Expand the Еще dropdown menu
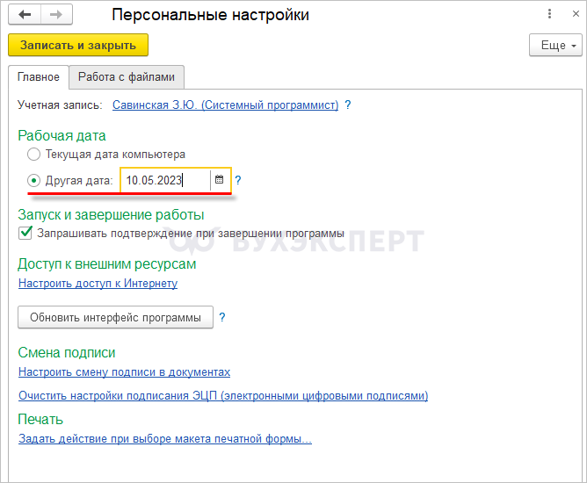This screenshot has height=483, width=587. tap(555, 46)
